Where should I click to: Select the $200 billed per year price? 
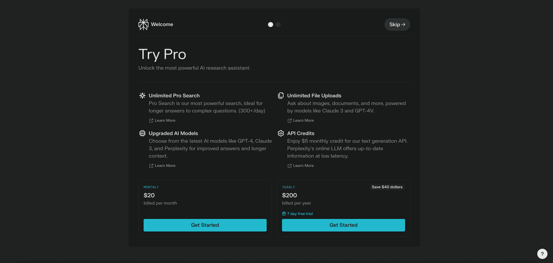click(x=289, y=195)
